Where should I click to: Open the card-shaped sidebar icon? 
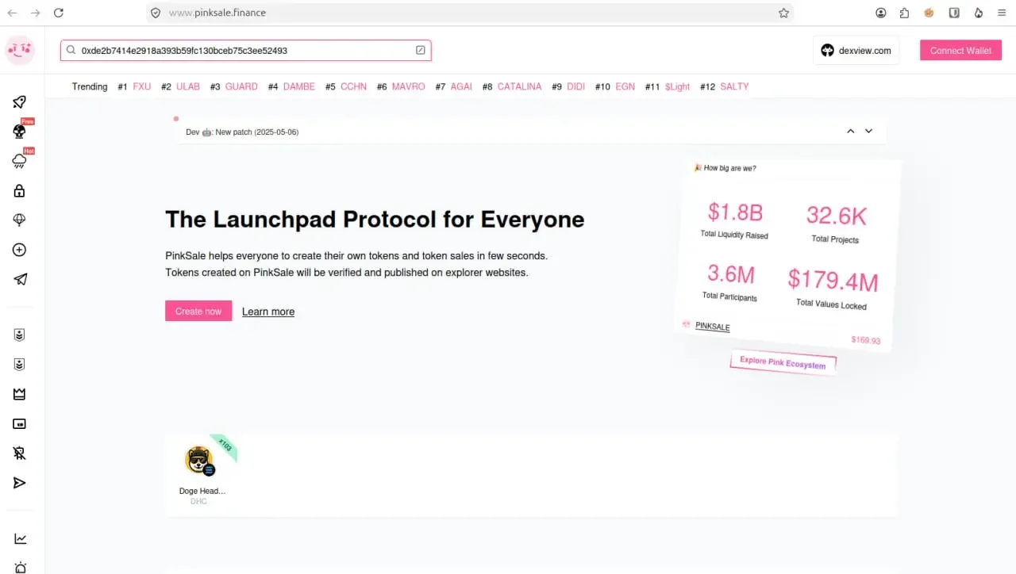pos(20,423)
